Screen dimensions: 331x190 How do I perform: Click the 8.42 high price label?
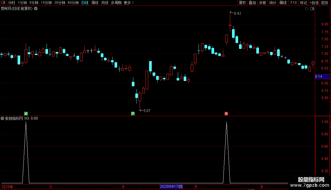pyautogui.click(x=238, y=13)
